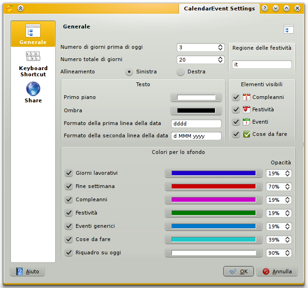Click the Compleanni calendar icon in Elementi visibili
Screen dimensions: 308x288
coord(247,97)
